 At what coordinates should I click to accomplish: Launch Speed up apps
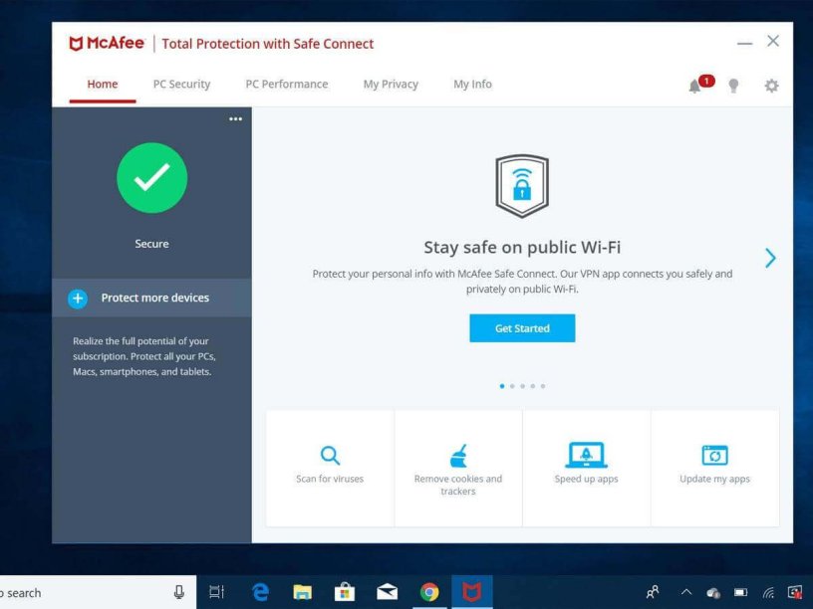coord(586,465)
